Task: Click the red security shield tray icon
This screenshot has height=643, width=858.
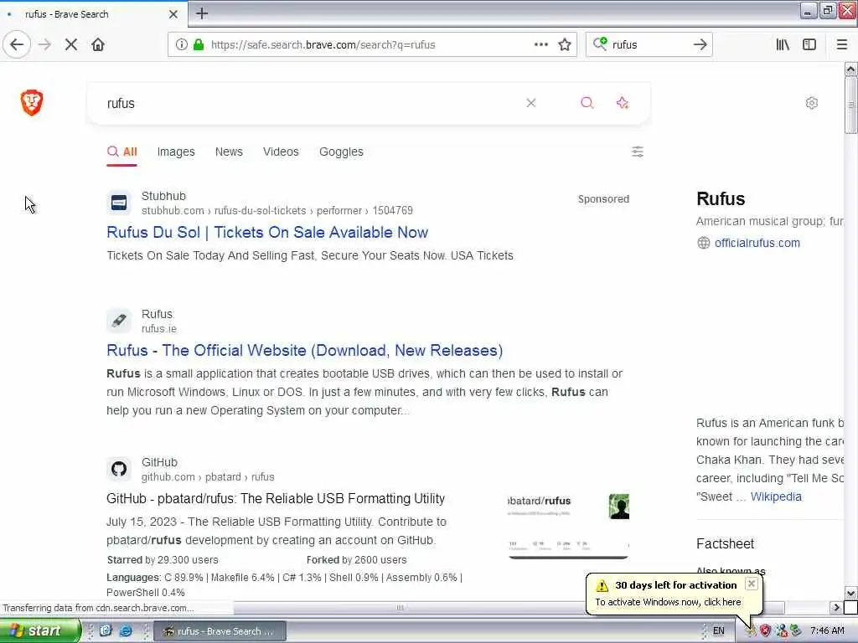Action: click(x=764, y=631)
